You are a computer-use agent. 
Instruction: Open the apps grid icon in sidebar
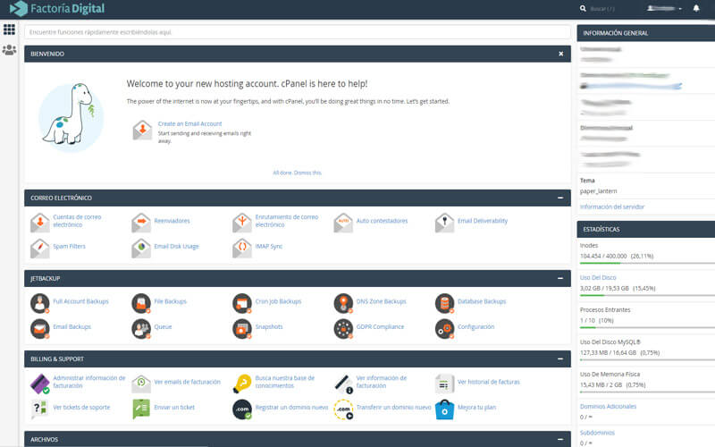pos(9,30)
